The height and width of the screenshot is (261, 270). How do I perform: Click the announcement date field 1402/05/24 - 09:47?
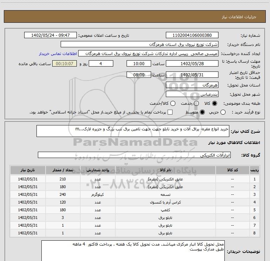click(50, 35)
